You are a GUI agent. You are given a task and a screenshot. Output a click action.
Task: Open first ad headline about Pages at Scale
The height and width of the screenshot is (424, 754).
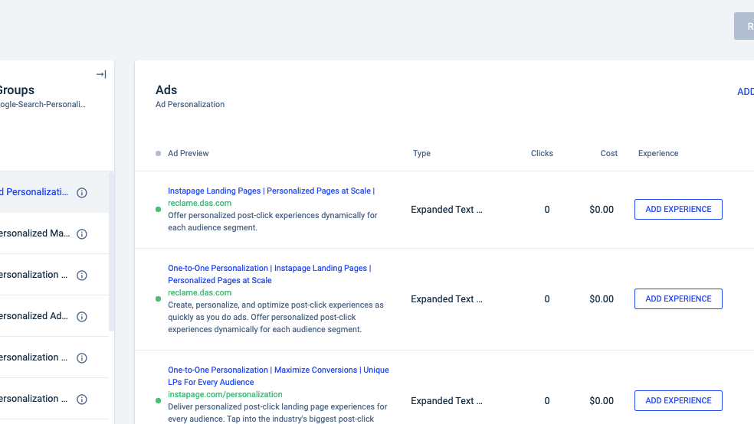[271, 191]
